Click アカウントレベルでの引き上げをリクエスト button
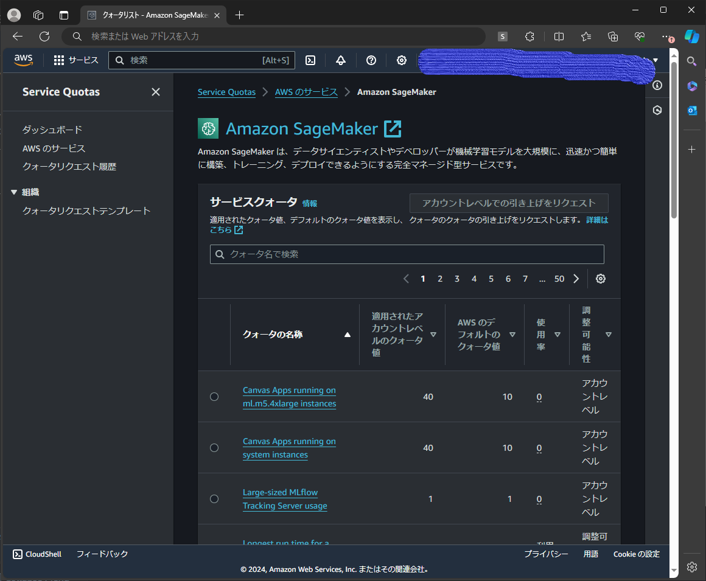Image resolution: width=706 pixels, height=581 pixels. coord(509,203)
